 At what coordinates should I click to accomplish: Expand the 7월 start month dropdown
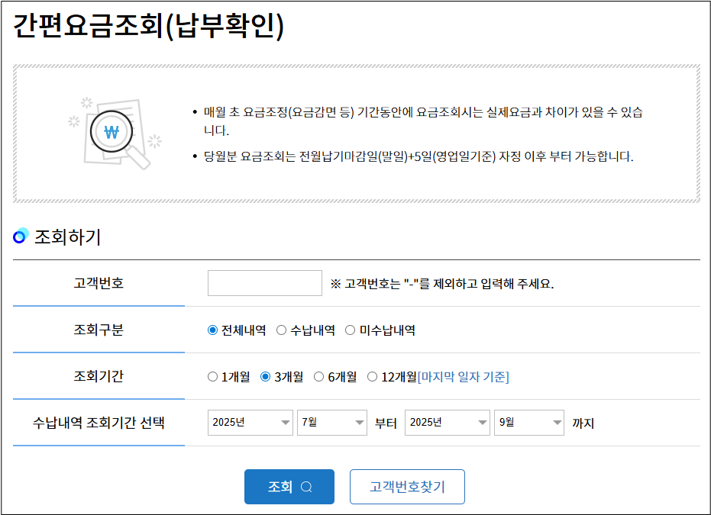point(332,423)
